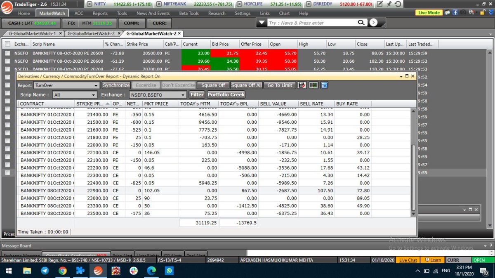Open Microsoft Edge from taskbar

[x=151, y=271]
